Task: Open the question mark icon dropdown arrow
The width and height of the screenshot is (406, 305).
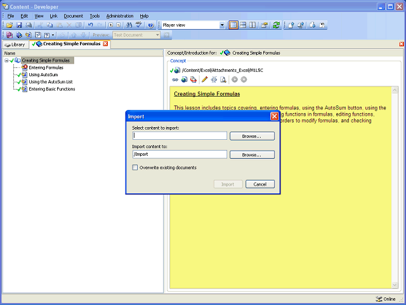Action: pos(53,35)
